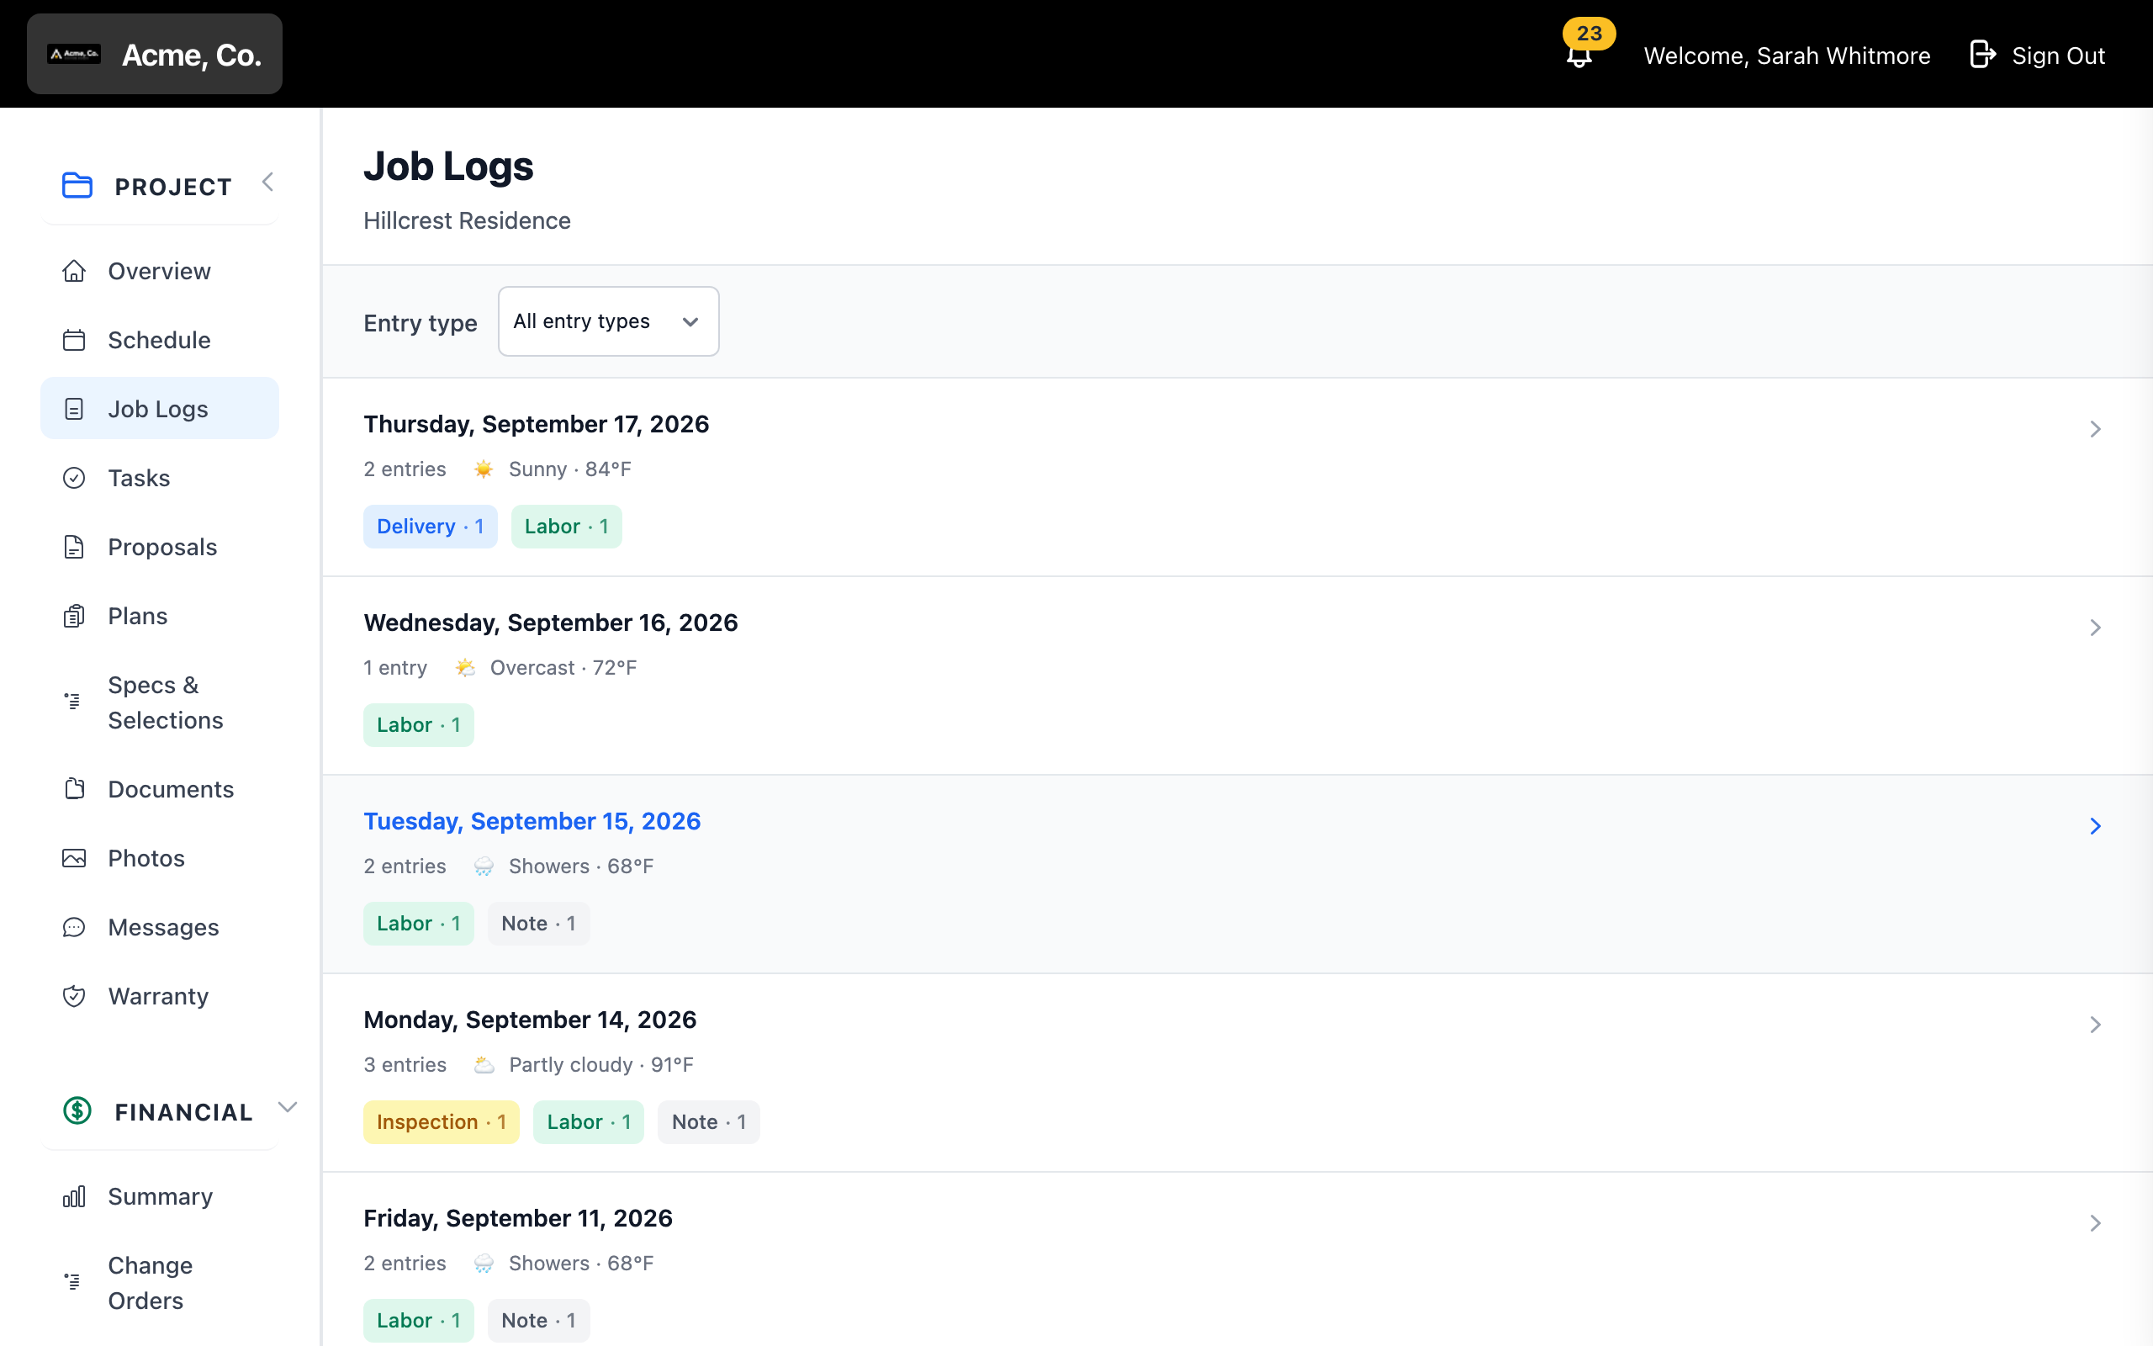Click the Documents file icon
Image resolution: width=2153 pixels, height=1346 pixels.
tap(74, 789)
